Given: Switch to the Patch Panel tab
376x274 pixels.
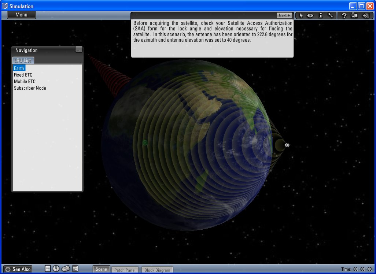Looking at the screenshot, I should 125,270.
